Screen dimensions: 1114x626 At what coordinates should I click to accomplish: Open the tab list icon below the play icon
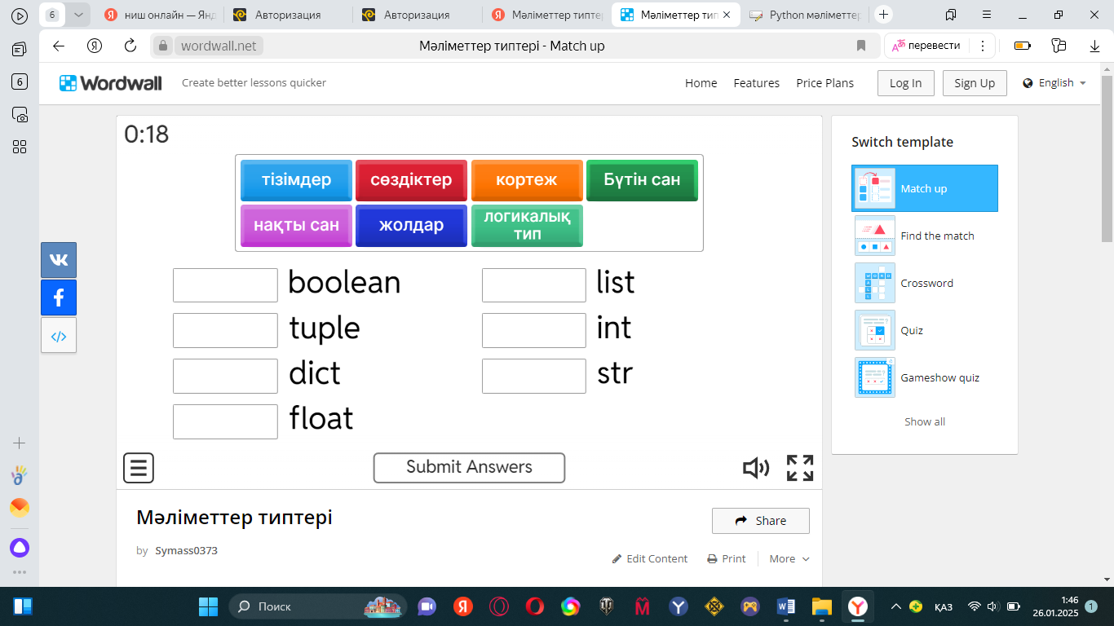coord(20,50)
